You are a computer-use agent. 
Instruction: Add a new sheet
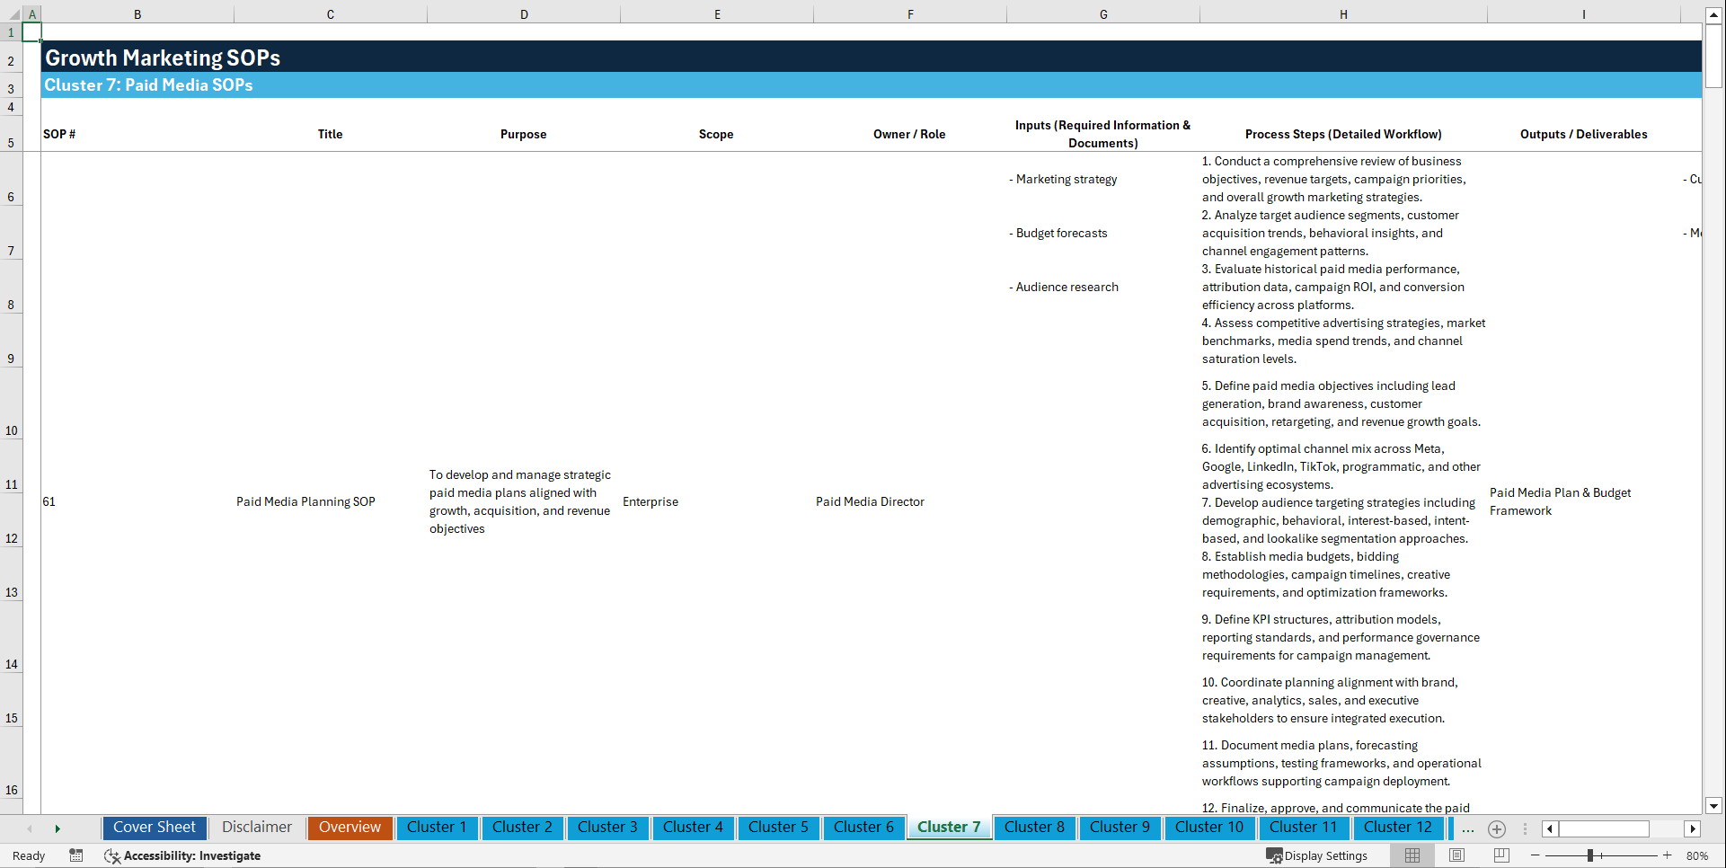click(1497, 828)
